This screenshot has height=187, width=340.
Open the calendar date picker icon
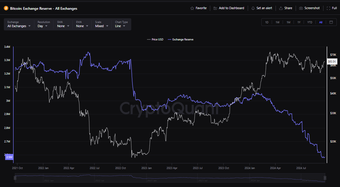point(331,22)
